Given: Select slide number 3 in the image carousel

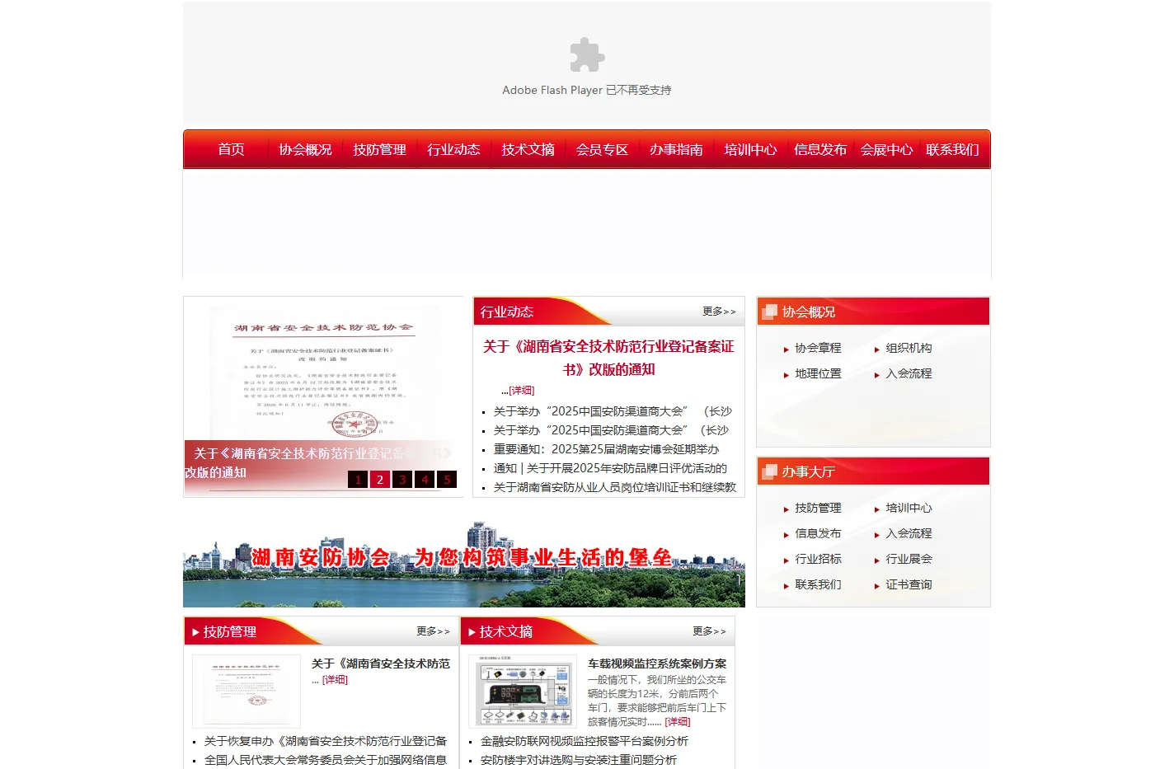Looking at the screenshot, I should pyautogui.click(x=402, y=479).
